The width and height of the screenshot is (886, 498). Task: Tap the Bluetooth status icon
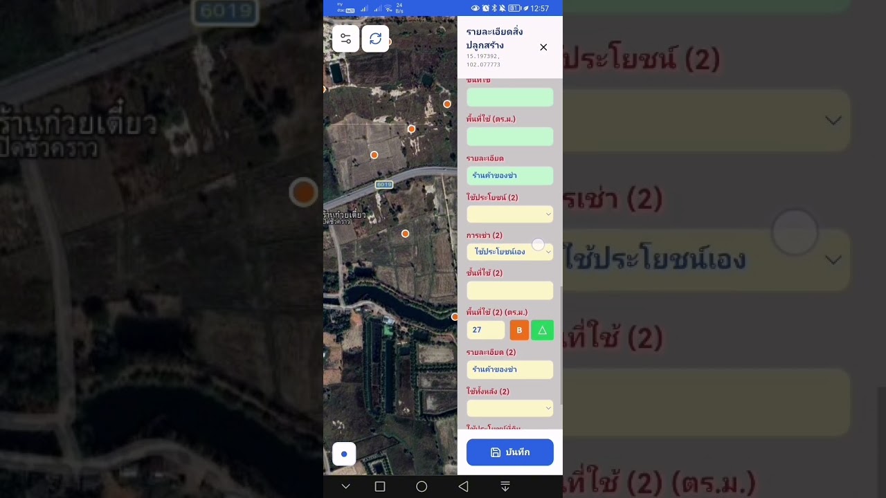494,8
